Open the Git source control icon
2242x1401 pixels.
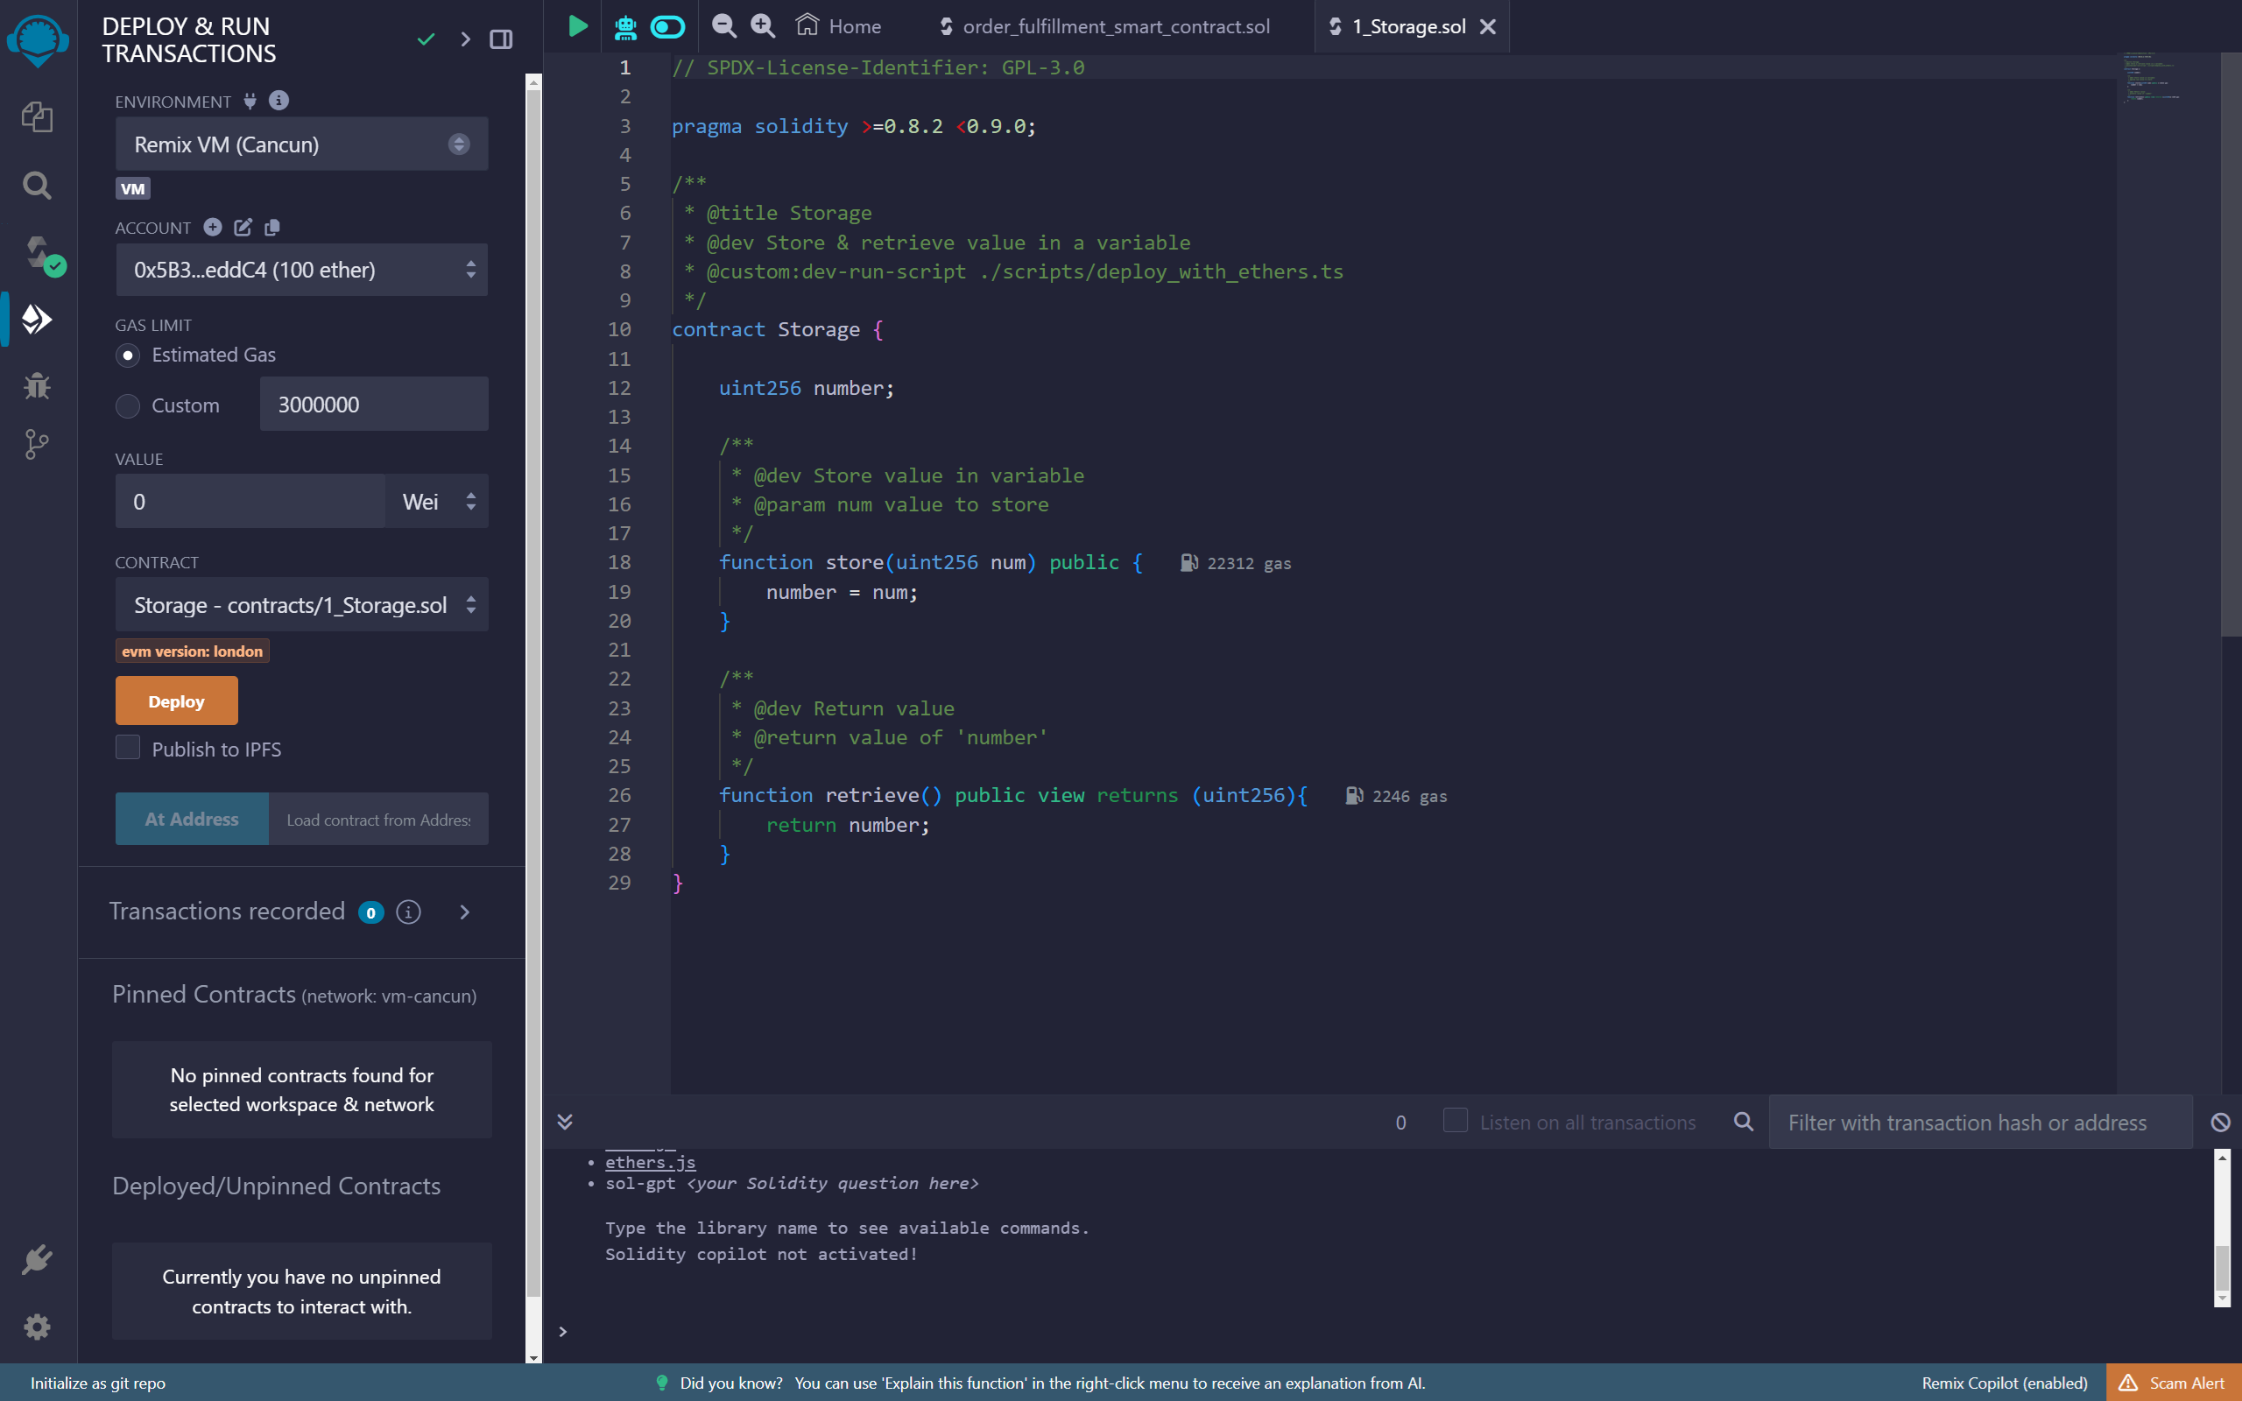click(37, 444)
